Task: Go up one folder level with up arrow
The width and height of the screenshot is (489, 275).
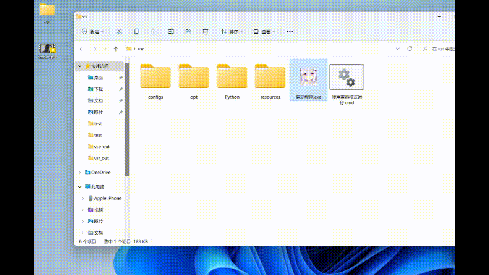Action: (116, 49)
